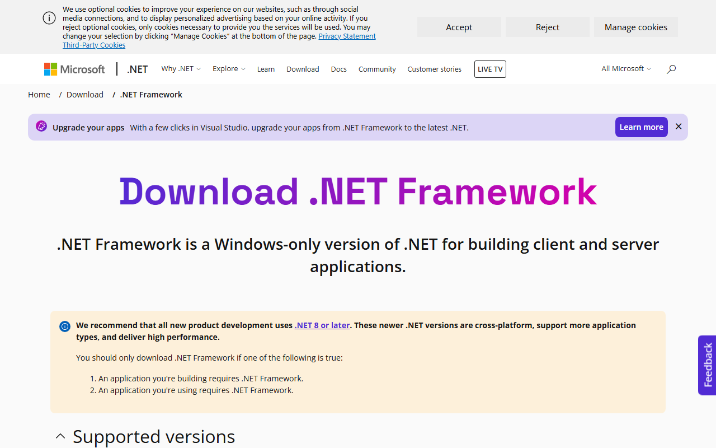Open Customer stories in navigation
The height and width of the screenshot is (448, 716).
435,69
